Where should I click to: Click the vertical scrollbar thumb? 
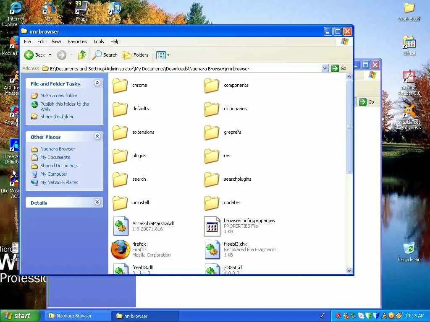(x=349, y=127)
